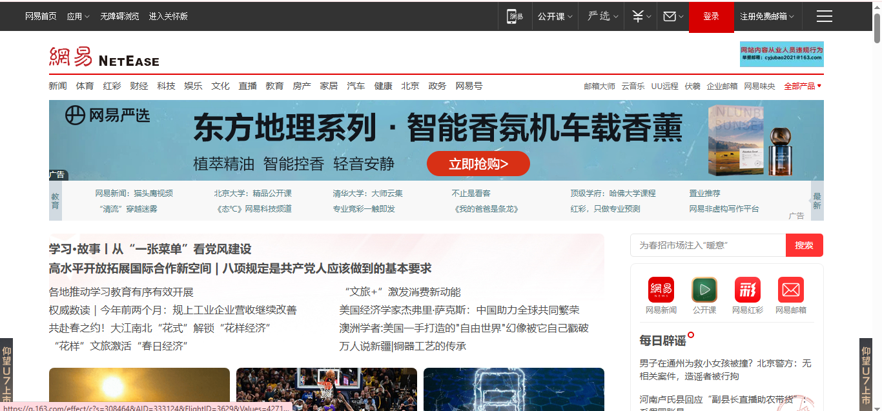
Task: Click the 网站内容从业人员违规行为 report banner
Action: (x=782, y=54)
